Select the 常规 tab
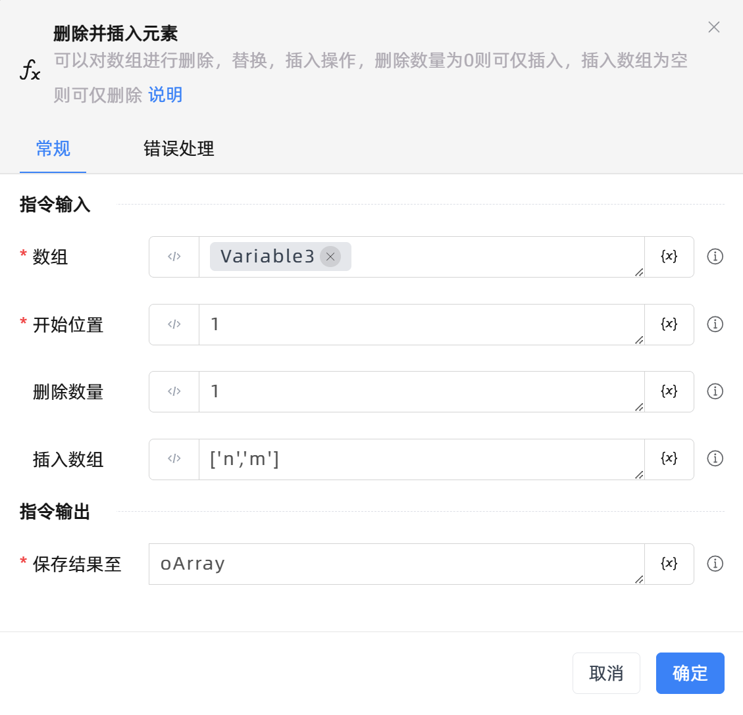This screenshot has width=743, height=715. [x=53, y=149]
